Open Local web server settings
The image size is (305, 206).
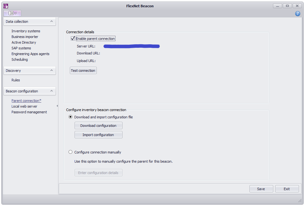tap(24, 106)
